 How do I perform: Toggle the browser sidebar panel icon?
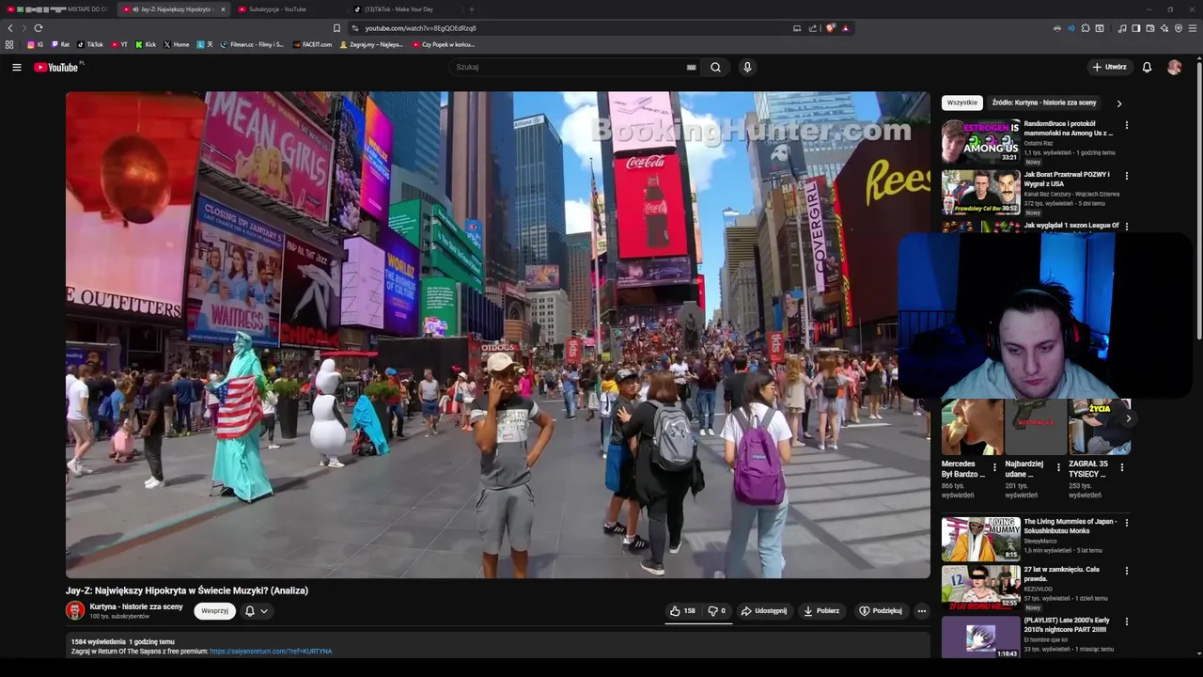click(1136, 28)
